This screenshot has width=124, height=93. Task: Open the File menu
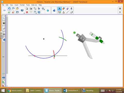click(x=3, y=5)
